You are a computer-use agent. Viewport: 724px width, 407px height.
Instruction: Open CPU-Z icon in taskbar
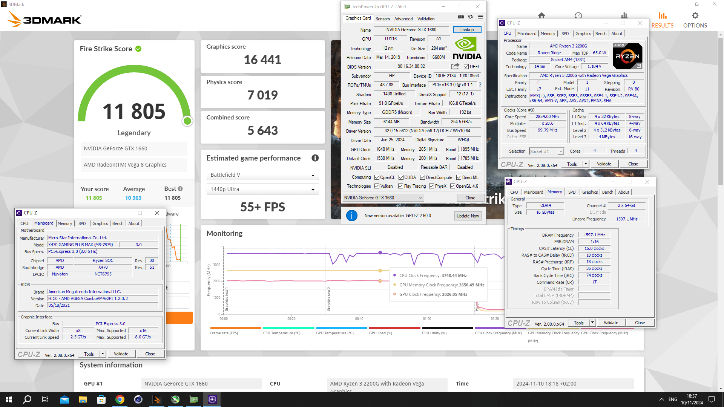[212, 399]
